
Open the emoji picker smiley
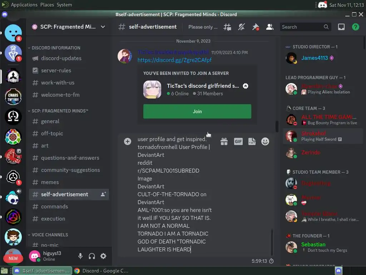click(x=265, y=141)
